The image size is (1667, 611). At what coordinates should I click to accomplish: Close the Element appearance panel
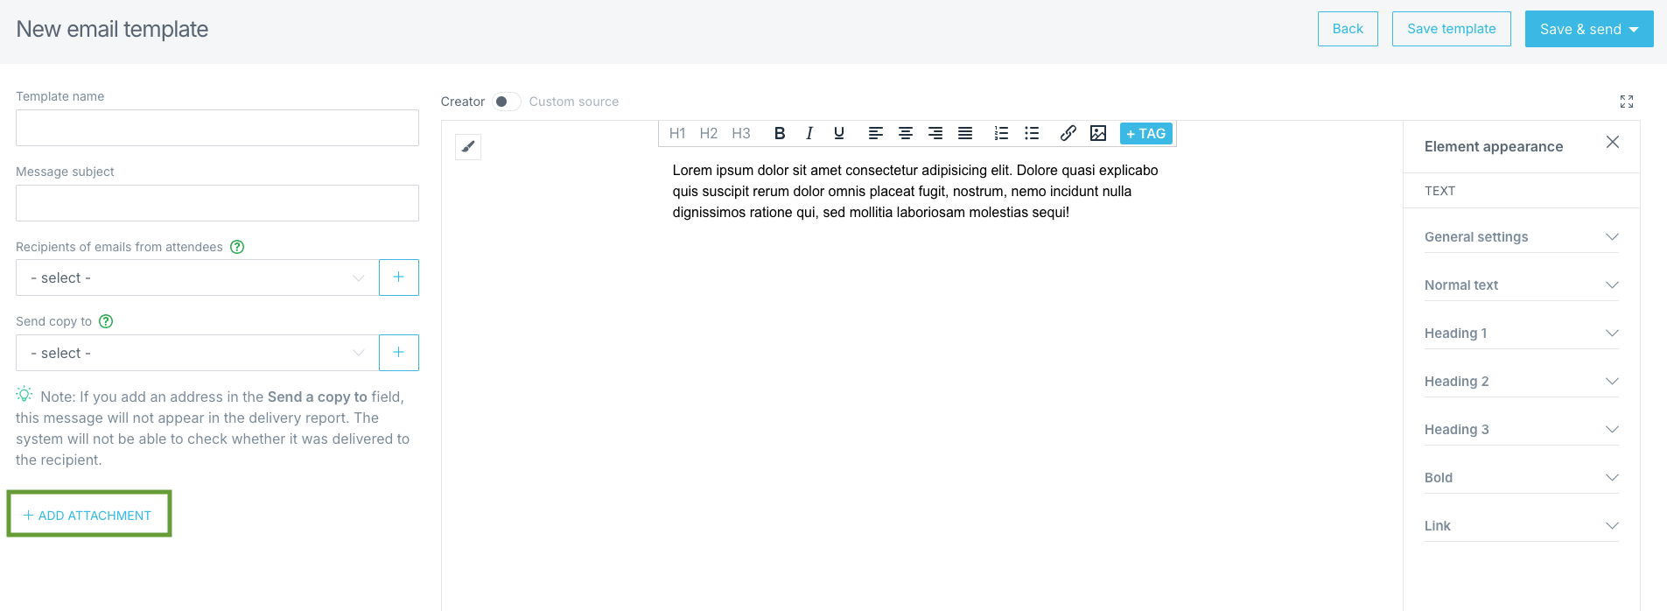point(1613,142)
